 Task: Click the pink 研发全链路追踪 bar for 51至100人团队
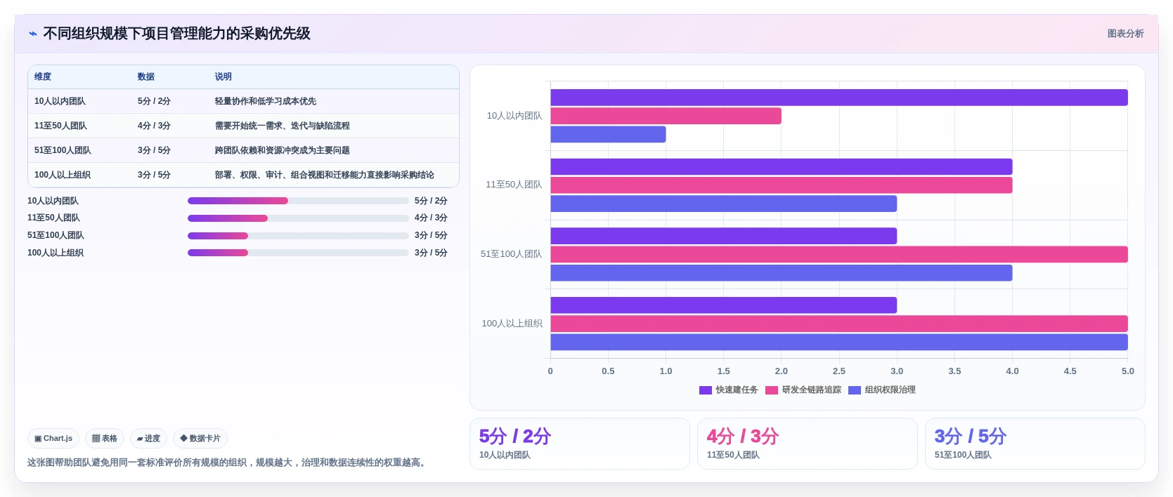point(839,254)
